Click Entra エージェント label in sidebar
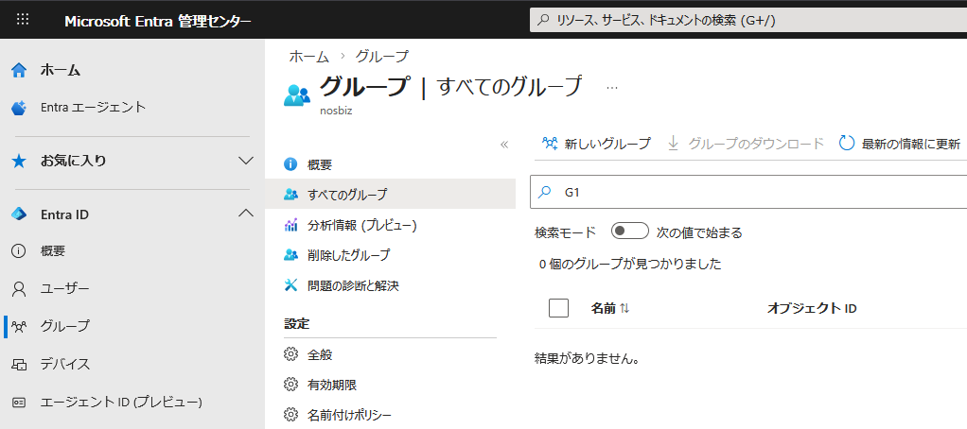Screen dimensions: 967x429 point(93,107)
